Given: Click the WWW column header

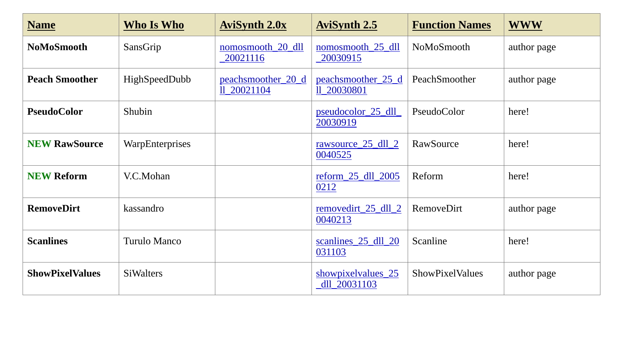Looking at the screenshot, I should (x=525, y=25).
